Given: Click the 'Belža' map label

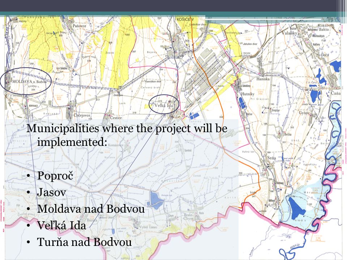Looking at the screenshot, I should (x=288, y=134).
